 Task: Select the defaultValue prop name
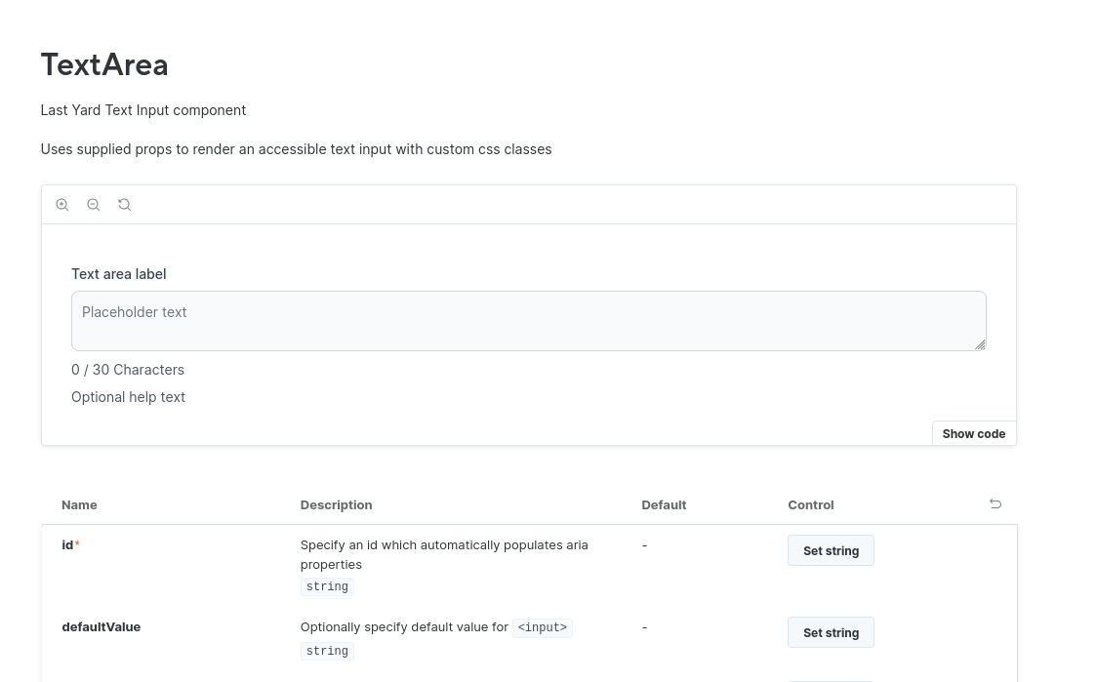101,626
